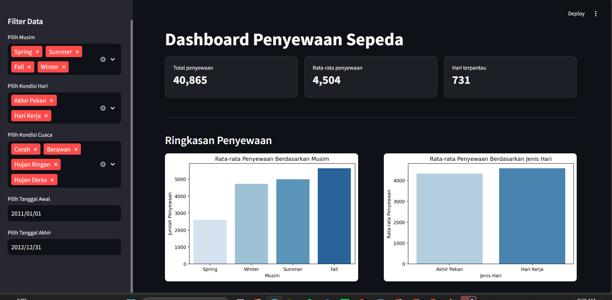Click the Filter Data sidebar heading
Image resolution: width=612 pixels, height=300 pixels.
coord(25,21)
